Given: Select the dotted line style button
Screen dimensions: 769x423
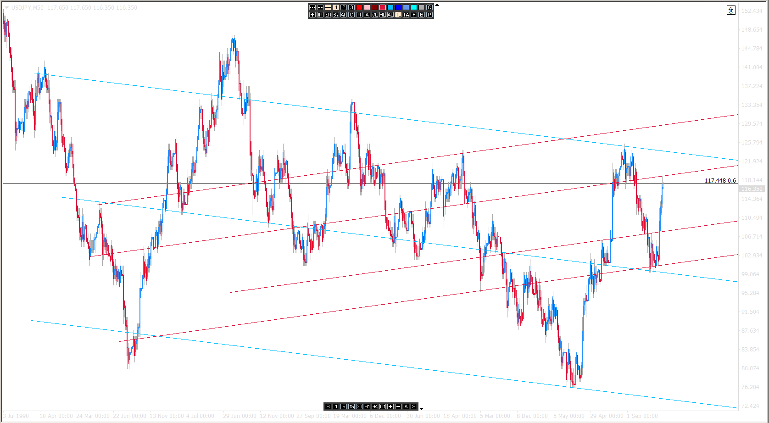Looking at the screenshot, I should click(x=312, y=7).
